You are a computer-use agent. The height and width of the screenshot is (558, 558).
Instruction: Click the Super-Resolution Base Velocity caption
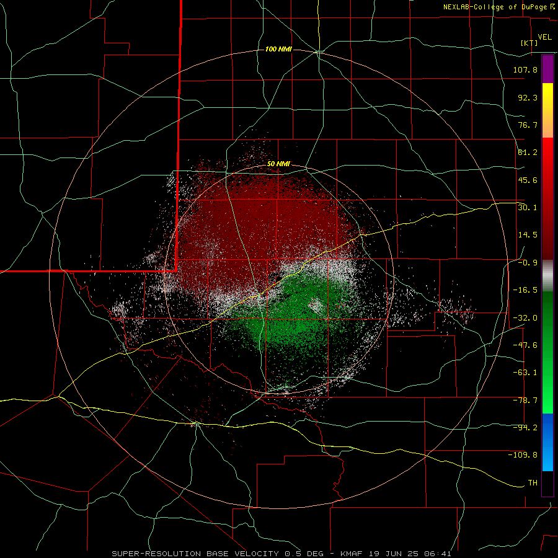pyautogui.click(x=281, y=554)
